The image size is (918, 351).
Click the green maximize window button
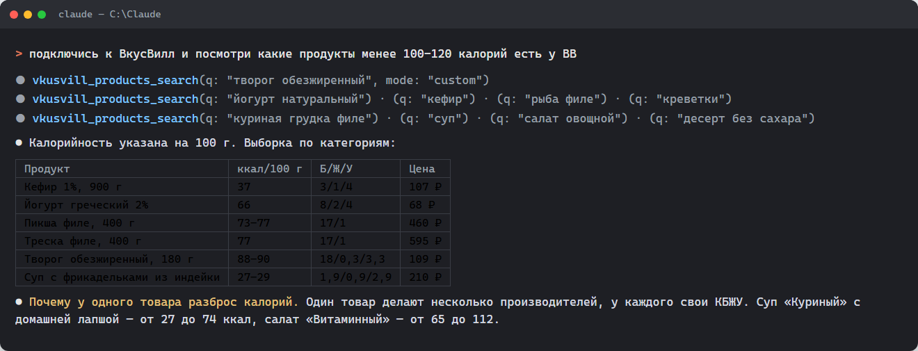42,14
